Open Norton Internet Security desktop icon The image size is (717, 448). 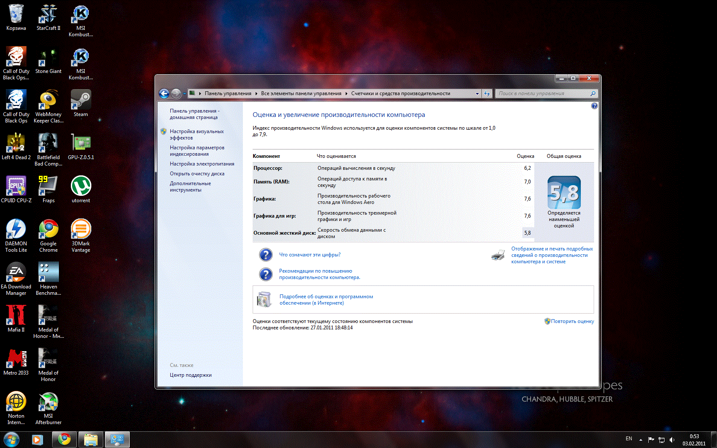pos(16,408)
